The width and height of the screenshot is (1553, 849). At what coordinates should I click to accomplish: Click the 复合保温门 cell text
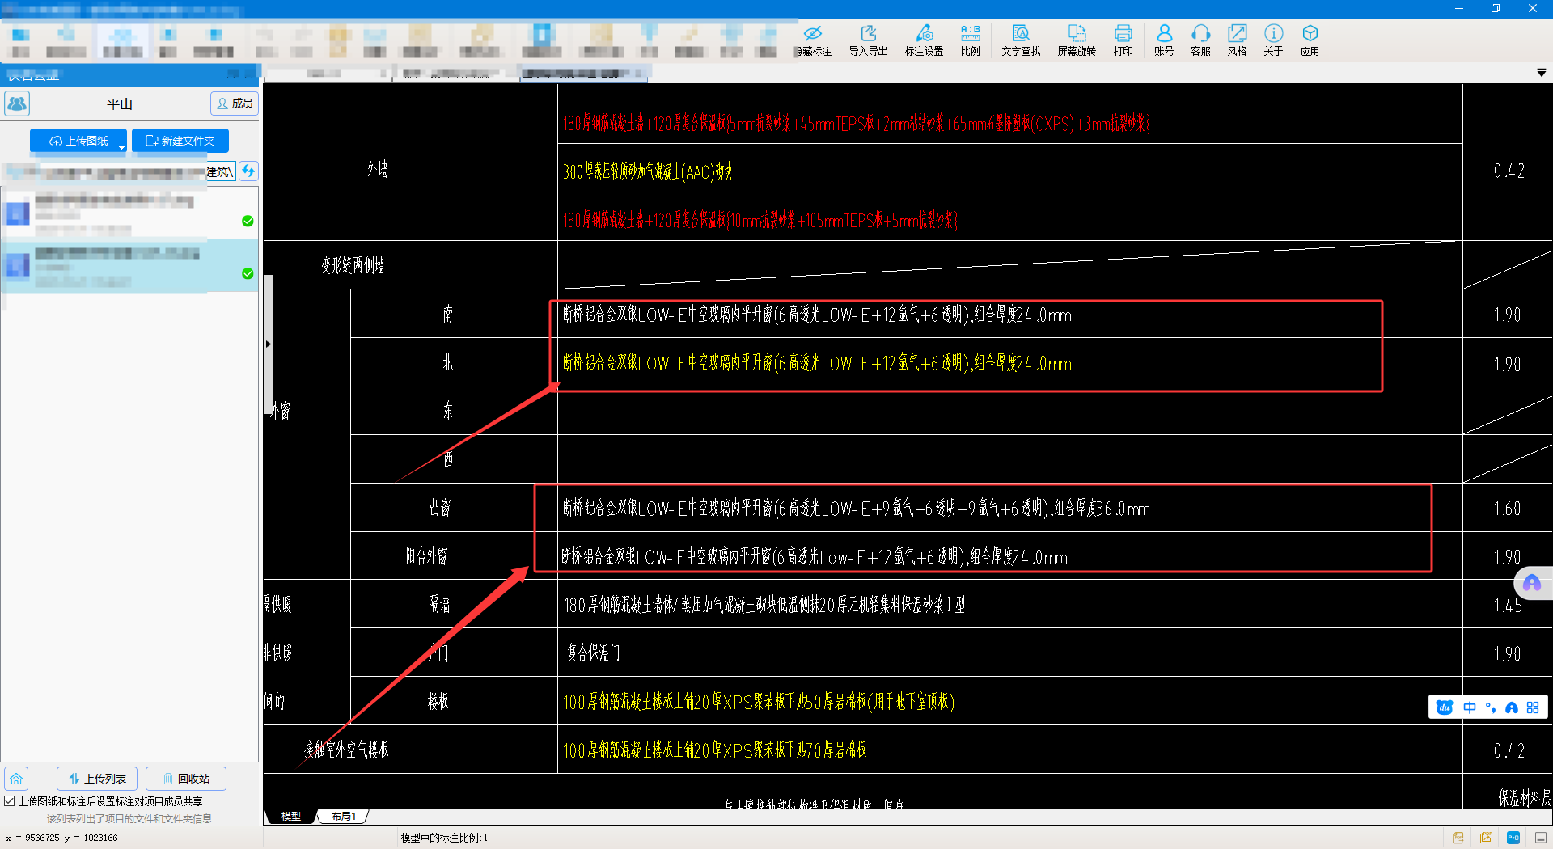coord(593,653)
